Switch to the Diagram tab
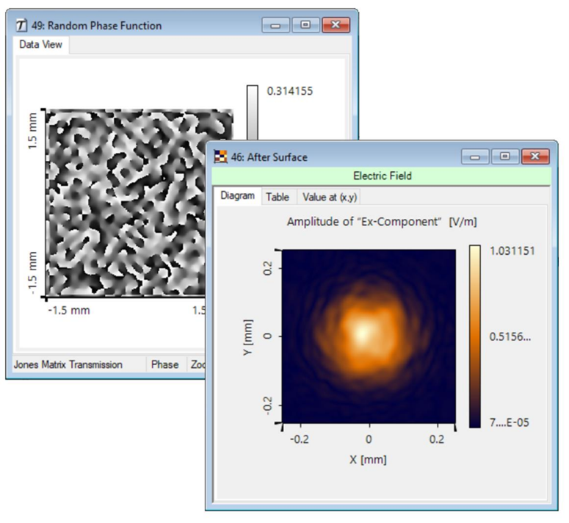Image resolution: width=569 pixels, height=523 pixels. coord(237,196)
